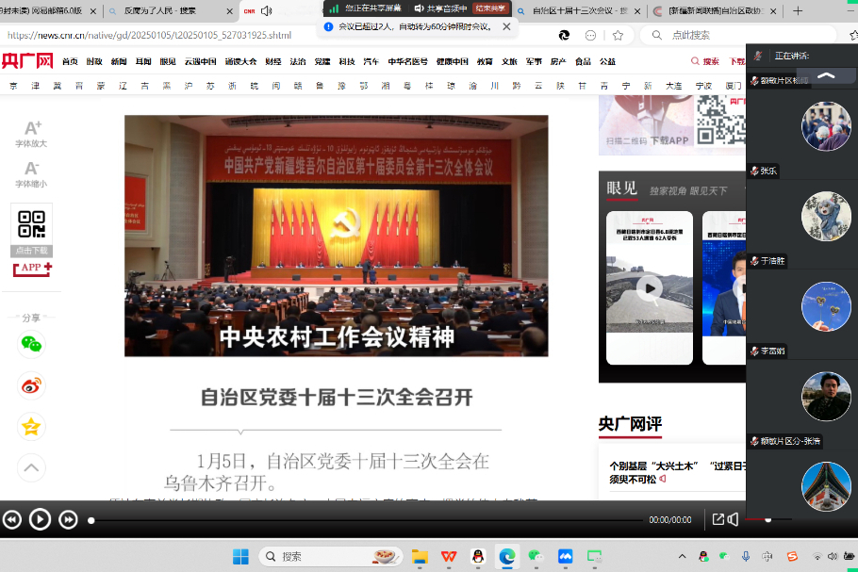Skip forward in the video player
The width and height of the screenshot is (858, 572).
68,519
